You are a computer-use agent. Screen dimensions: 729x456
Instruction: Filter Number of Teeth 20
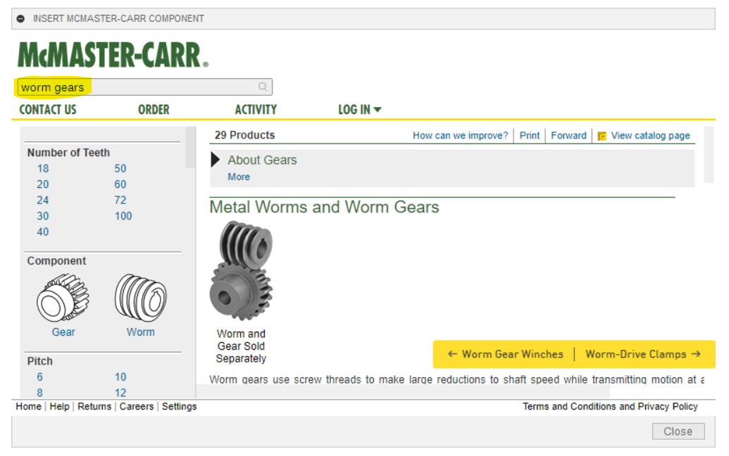(43, 184)
